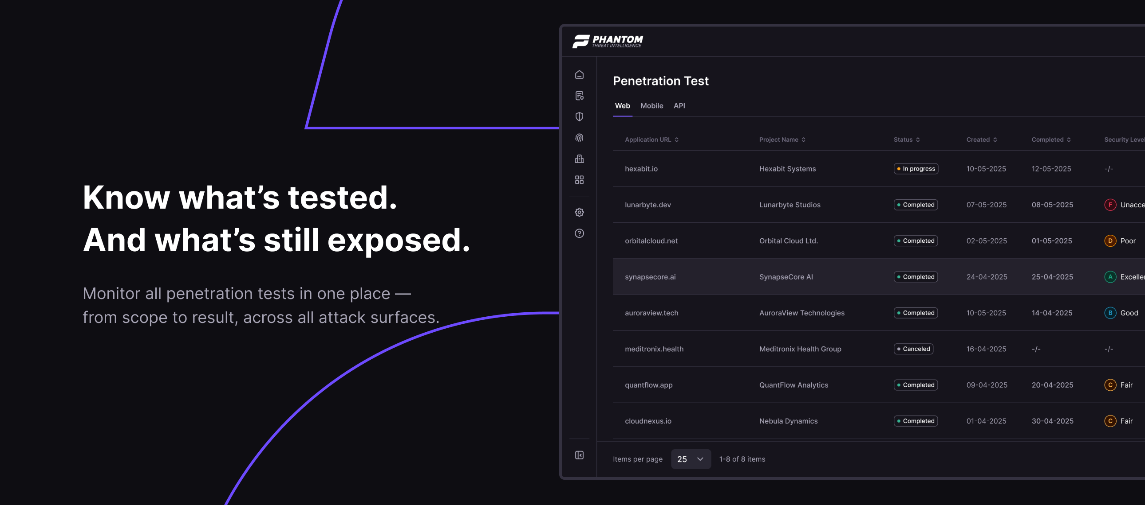This screenshot has width=1145, height=505.
Task: Select the synapsecore.ai table row
Action: click(x=650, y=277)
